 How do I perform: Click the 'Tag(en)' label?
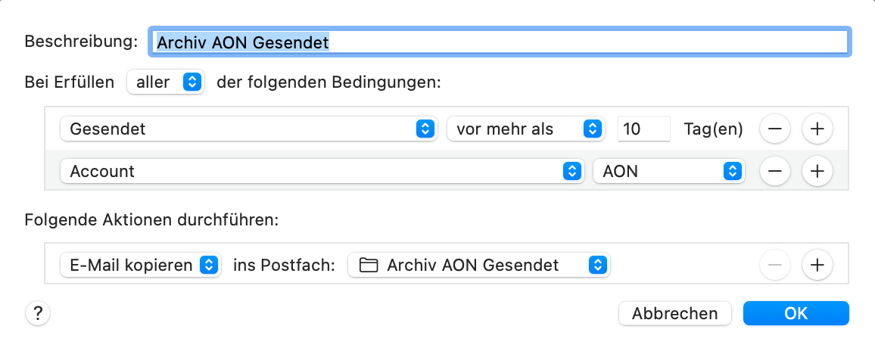point(713,129)
